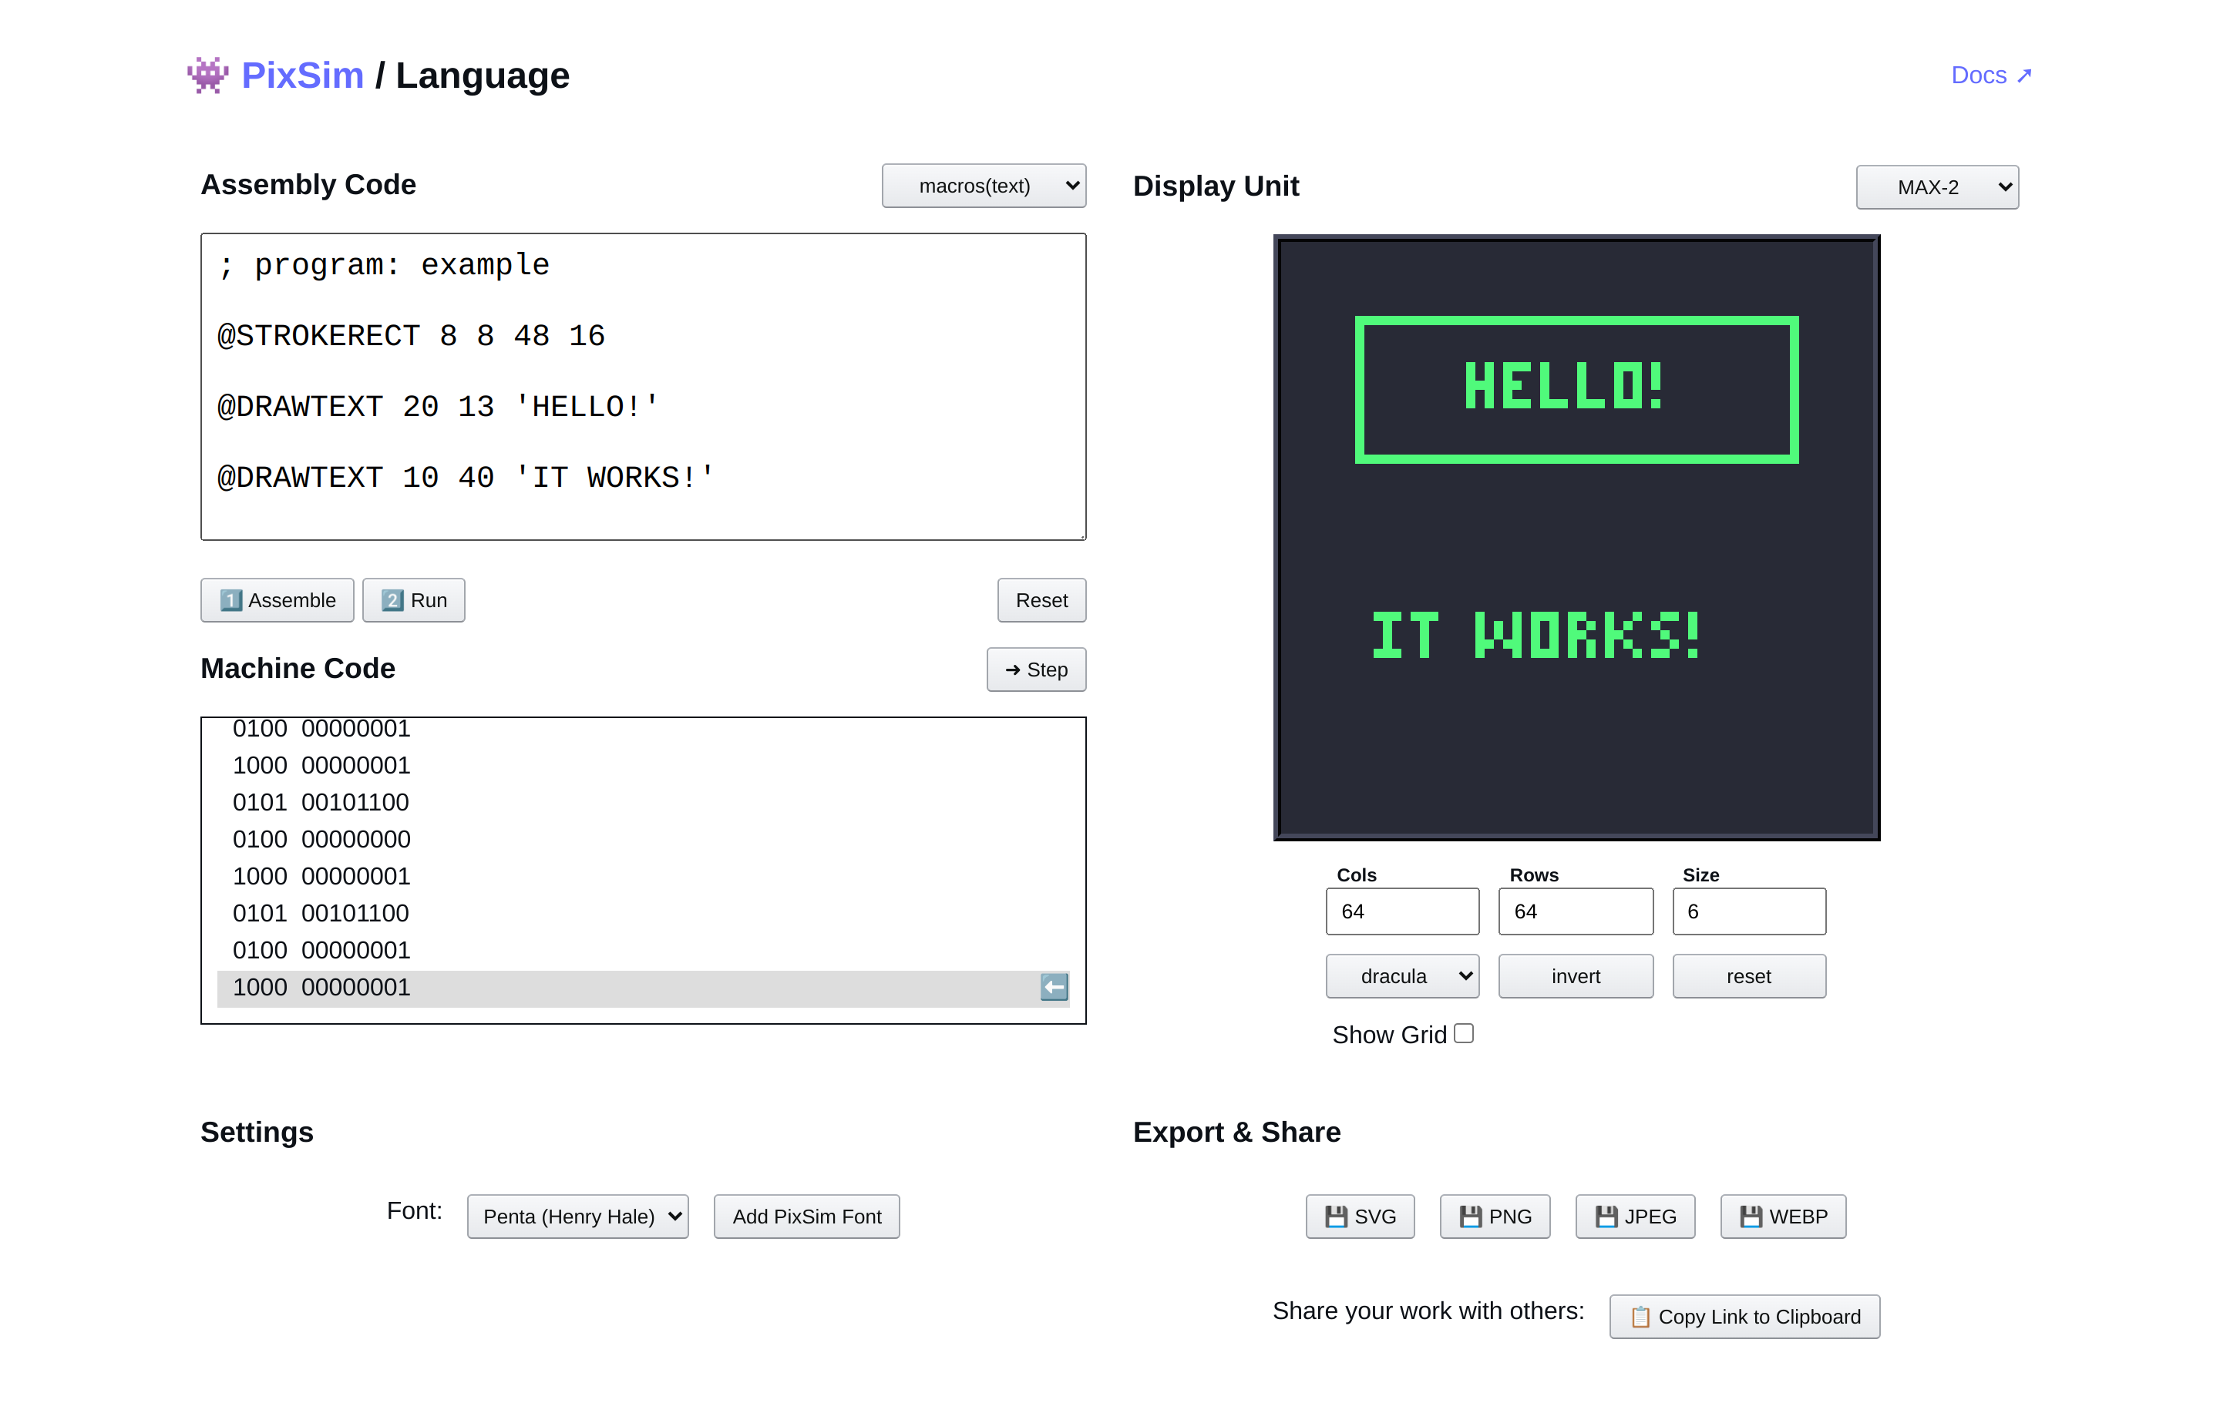Step through the machine code

click(1036, 670)
